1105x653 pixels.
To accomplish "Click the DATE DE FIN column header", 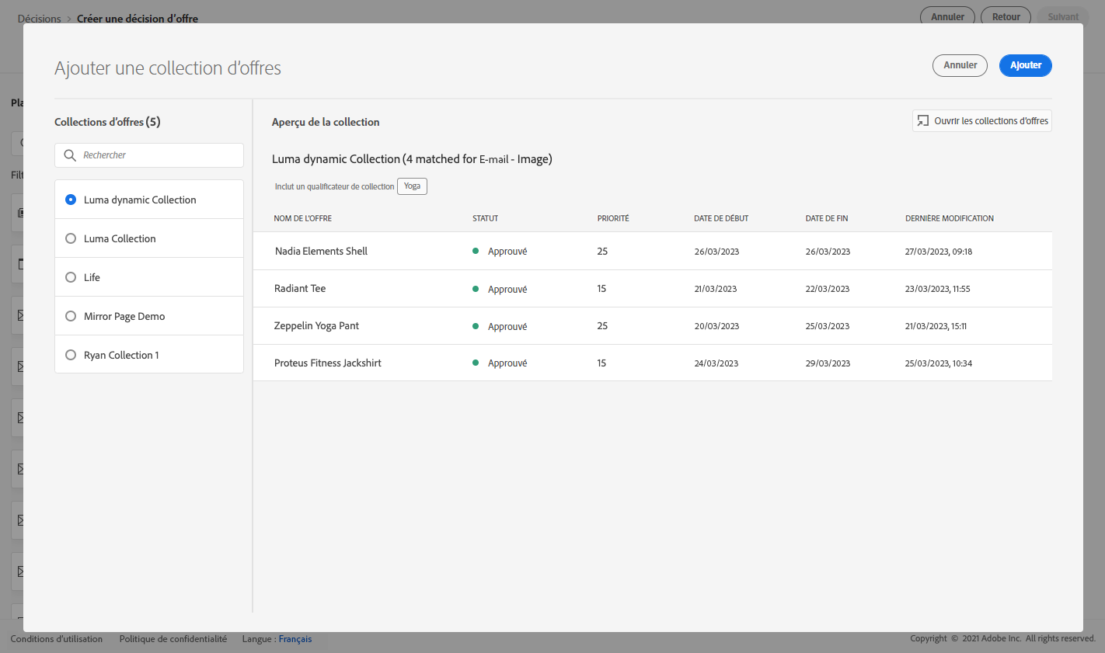I will (827, 218).
